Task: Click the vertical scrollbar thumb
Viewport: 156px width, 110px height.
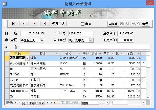Action: click(x=148, y=62)
